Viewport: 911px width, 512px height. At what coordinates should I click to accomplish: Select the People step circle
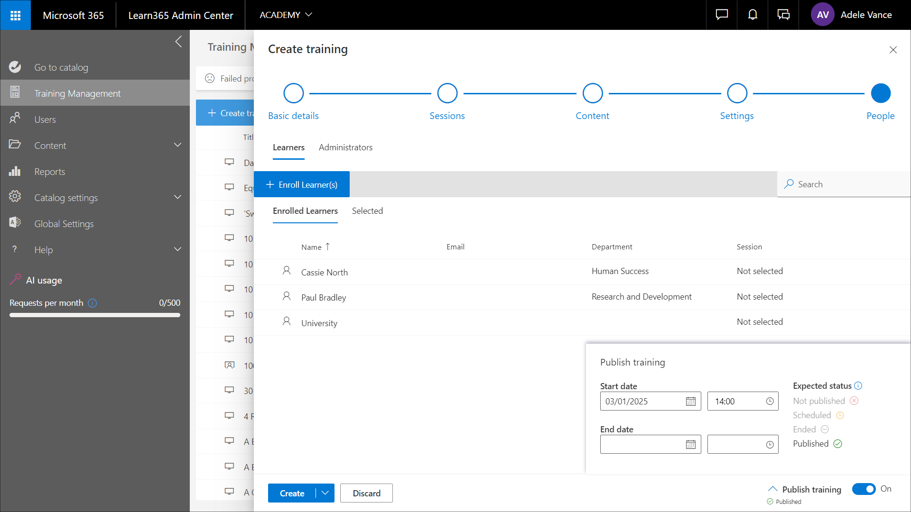[x=881, y=93]
